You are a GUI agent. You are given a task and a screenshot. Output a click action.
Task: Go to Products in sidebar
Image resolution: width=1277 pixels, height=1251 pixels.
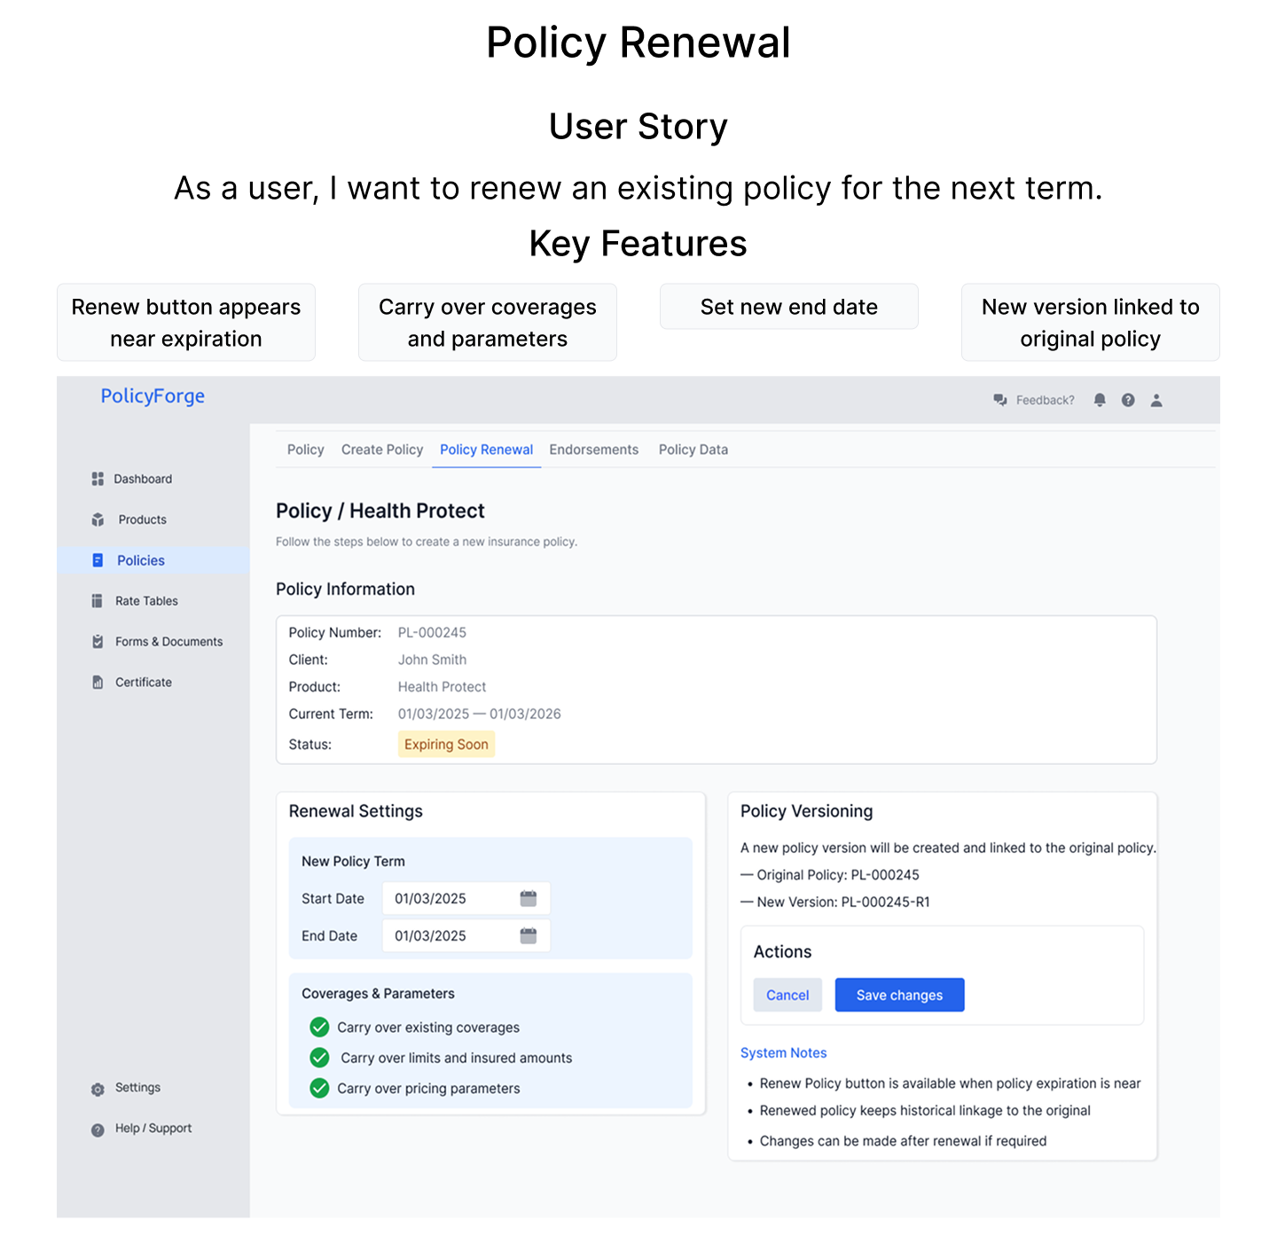[142, 520]
